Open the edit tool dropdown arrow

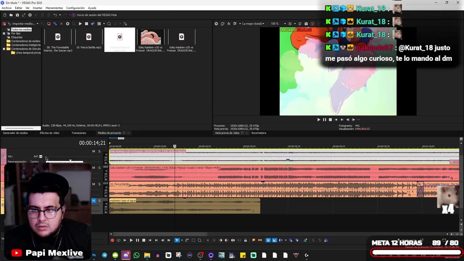point(182,240)
